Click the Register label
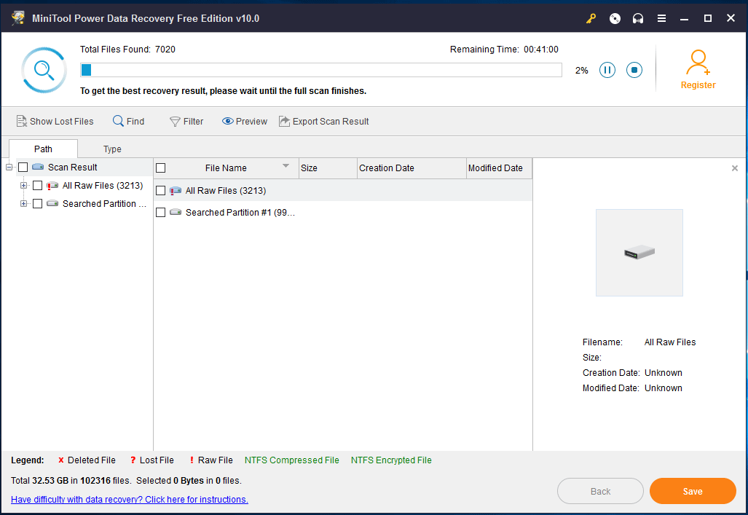 [698, 85]
